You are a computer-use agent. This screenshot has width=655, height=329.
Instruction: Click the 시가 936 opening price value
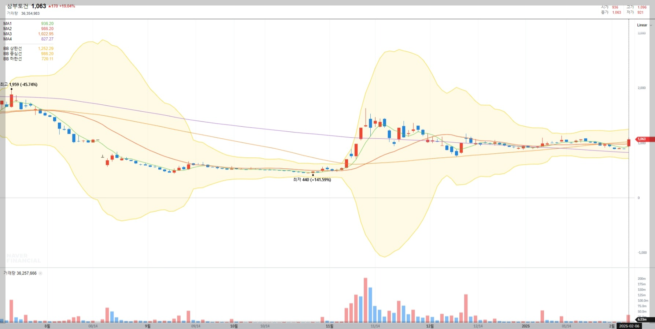(615, 7)
